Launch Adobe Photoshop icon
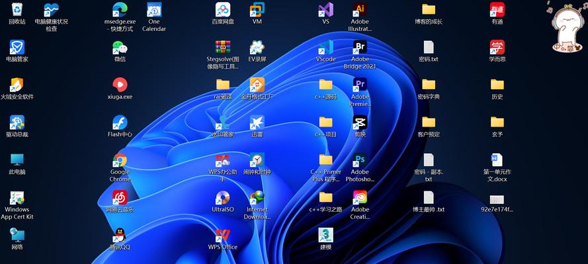The image size is (588, 264). coord(360,160)
